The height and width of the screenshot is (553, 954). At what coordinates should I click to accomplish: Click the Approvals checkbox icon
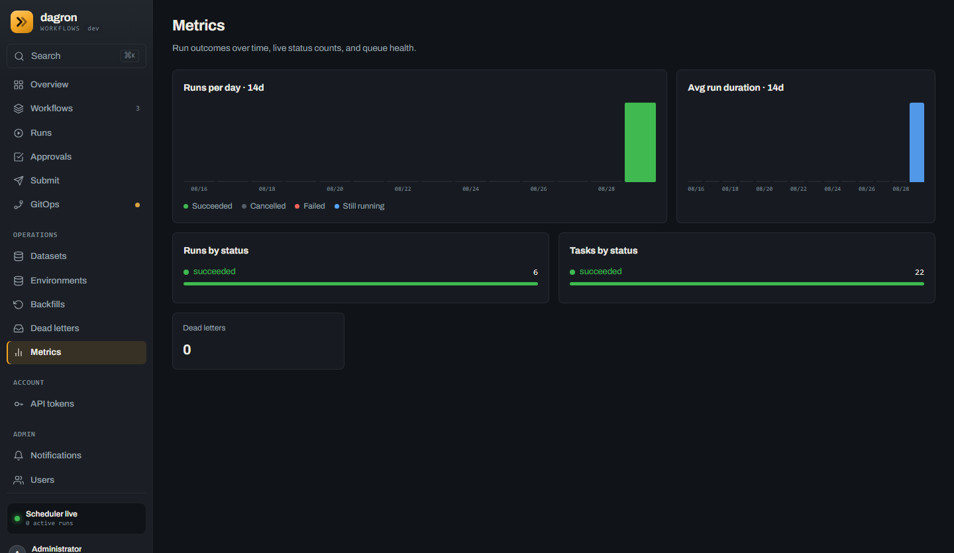(19, 157)
